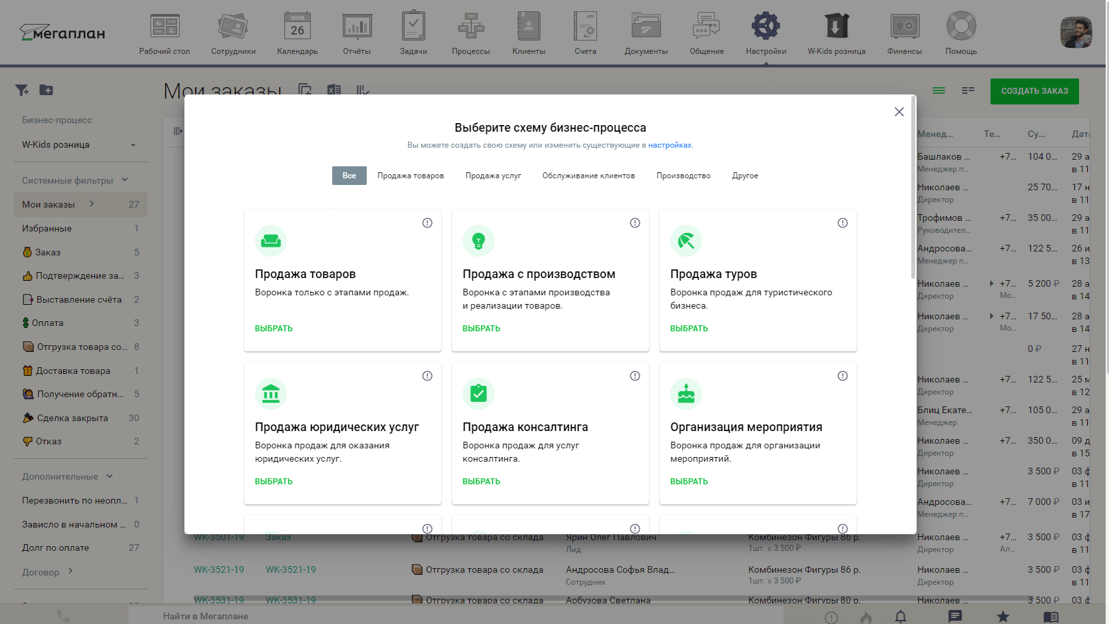The height and width of the screenshot is (624, 1109).
Task: Select the Все filter tab
Action: coord(349,176)
